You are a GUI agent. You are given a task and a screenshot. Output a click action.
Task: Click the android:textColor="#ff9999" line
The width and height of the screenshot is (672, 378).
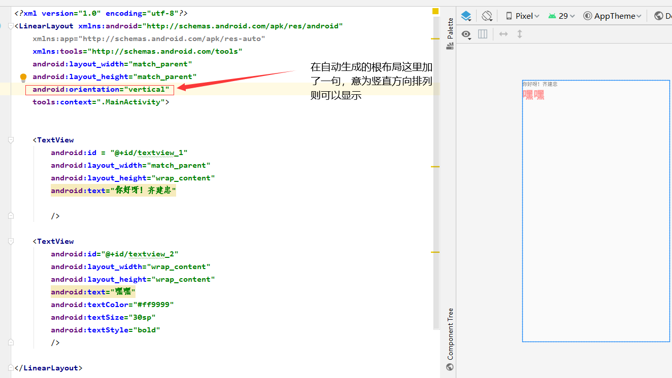click(x=112, y=305)
